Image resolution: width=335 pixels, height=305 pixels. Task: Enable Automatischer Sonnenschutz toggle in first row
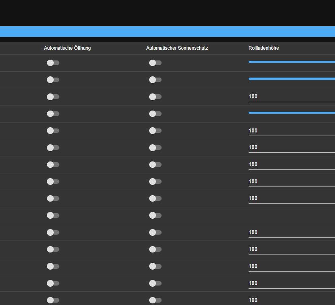155,63
